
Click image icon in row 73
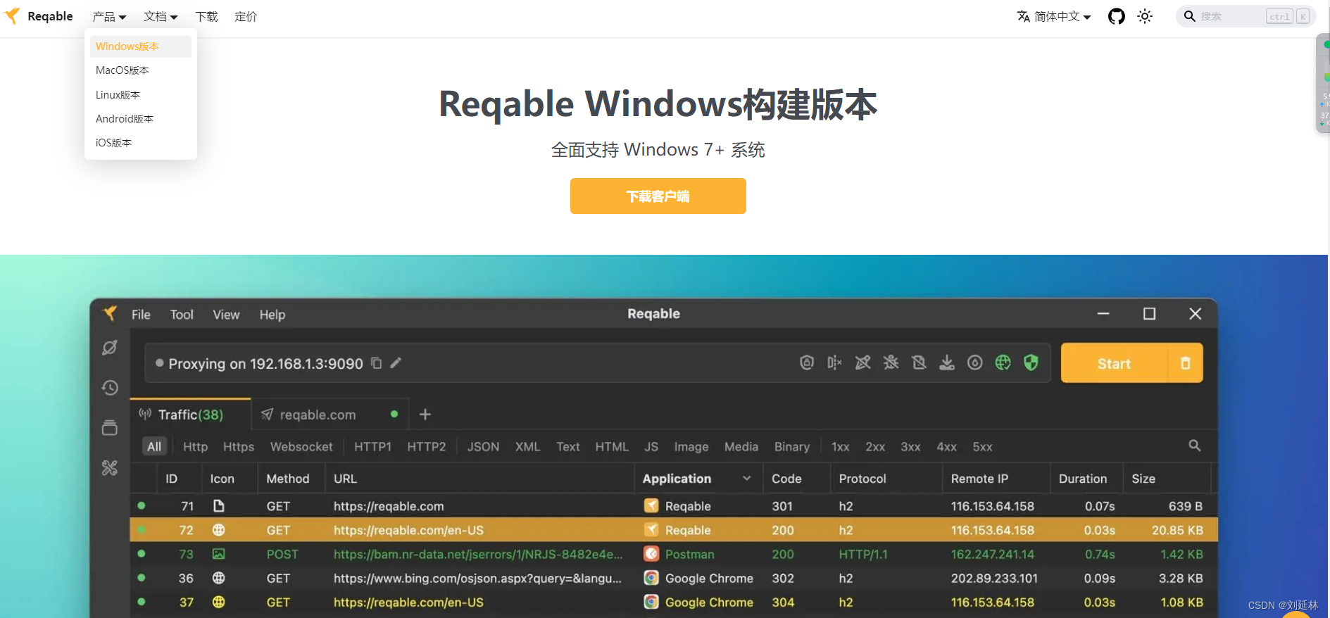(219, 554)
